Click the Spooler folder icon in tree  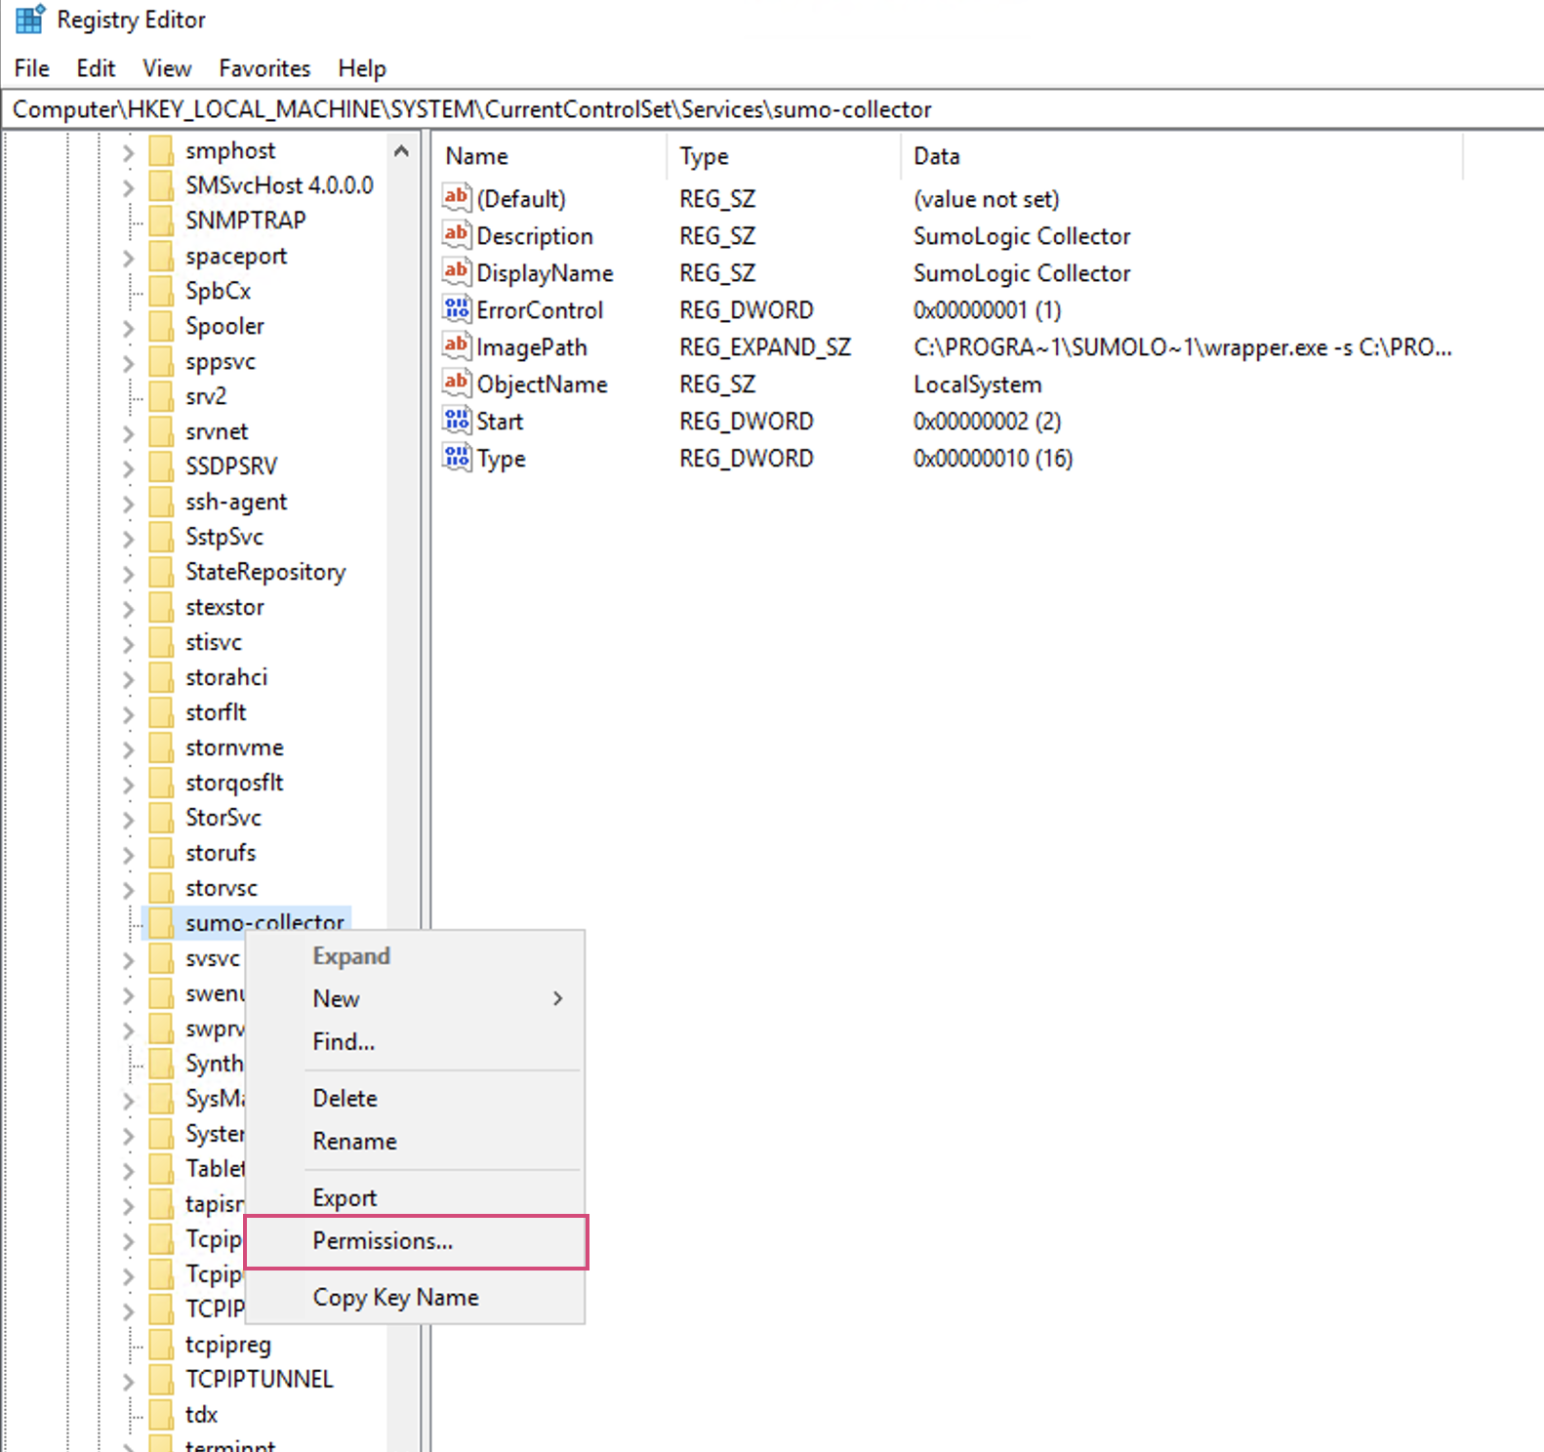pyautogui.click(x=161, y=326)
